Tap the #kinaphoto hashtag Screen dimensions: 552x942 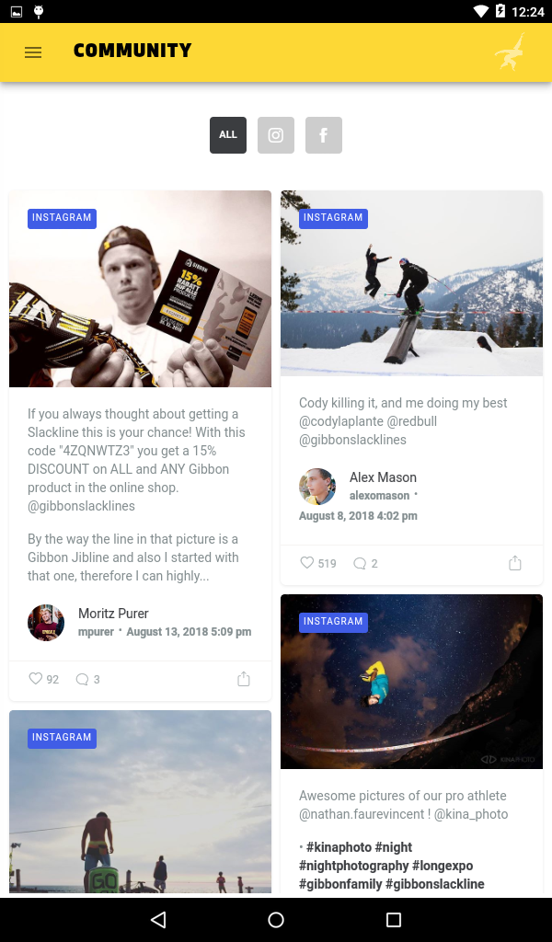click(339, 847)
